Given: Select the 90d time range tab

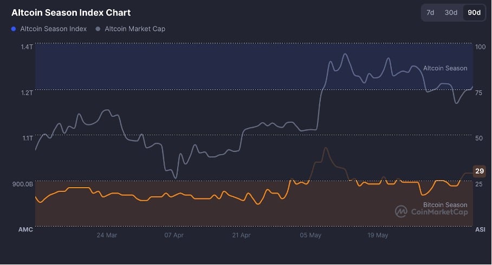Looking at the screenshot, I should pos(474,12).
